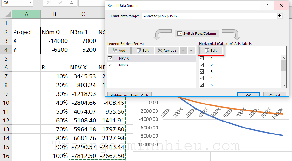Select column B header
Viewport: 292px width, 161px height.
click(54, 14)
